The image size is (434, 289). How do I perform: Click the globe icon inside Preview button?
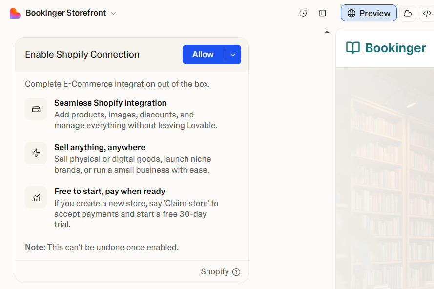(x=351, y=13)
